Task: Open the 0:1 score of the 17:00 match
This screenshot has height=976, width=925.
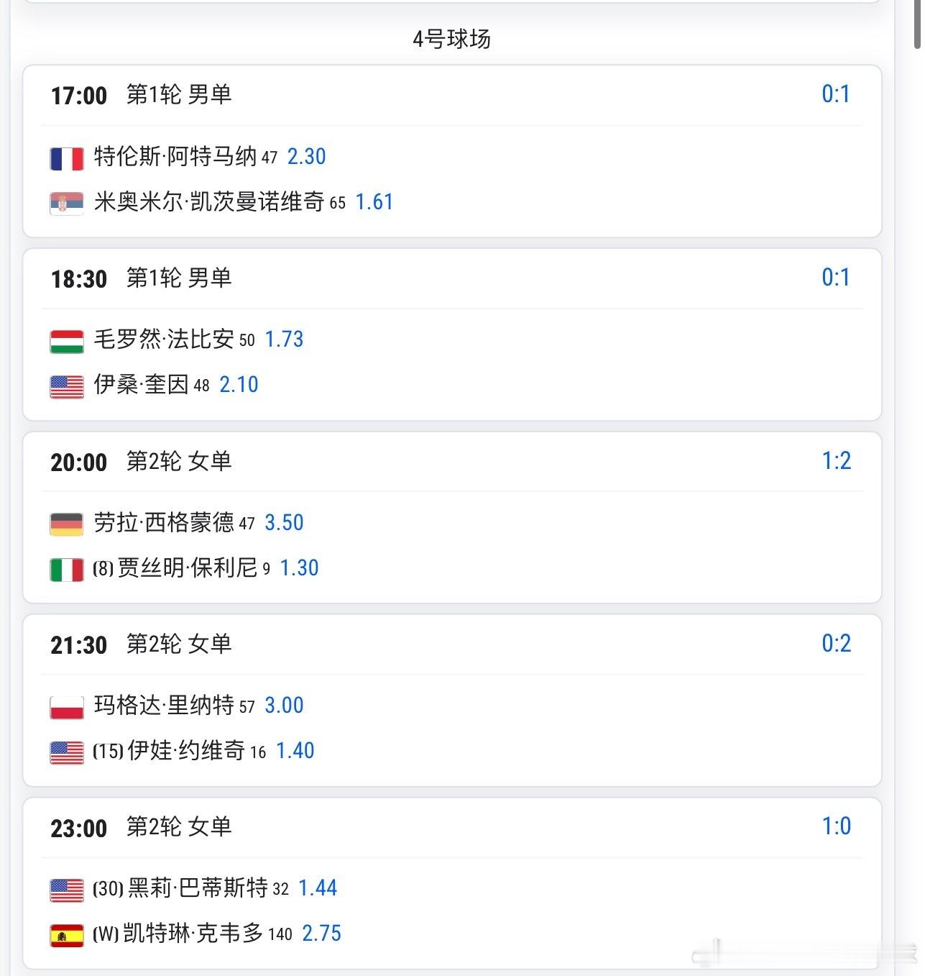Action: (836, 94)
